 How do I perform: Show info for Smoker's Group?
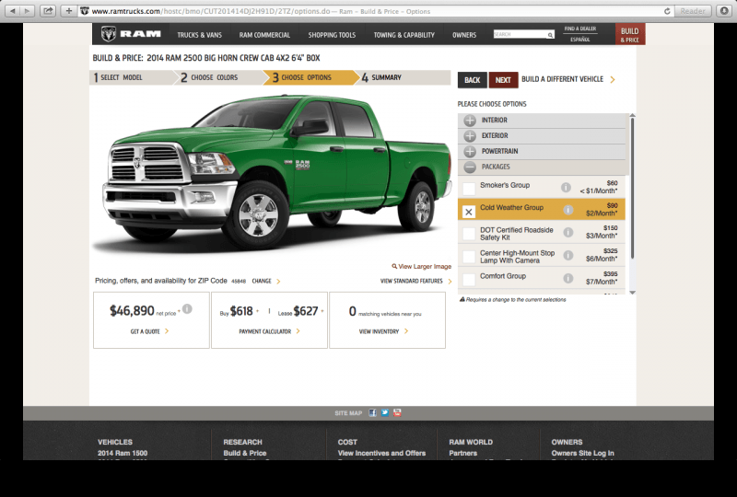point(566,188)
